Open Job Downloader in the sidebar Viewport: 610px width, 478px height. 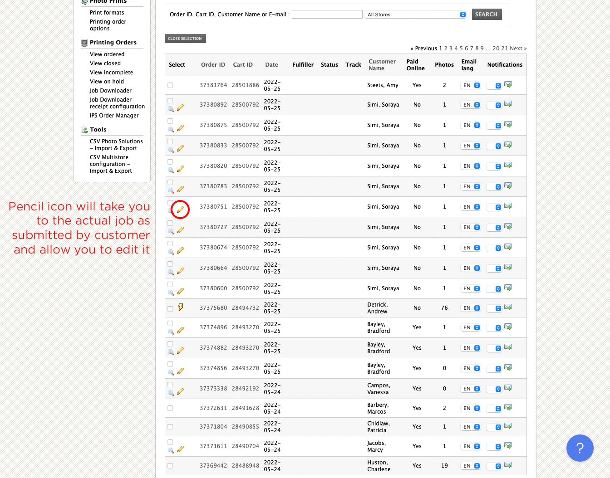pyautogui.click(x=110, y=91)
